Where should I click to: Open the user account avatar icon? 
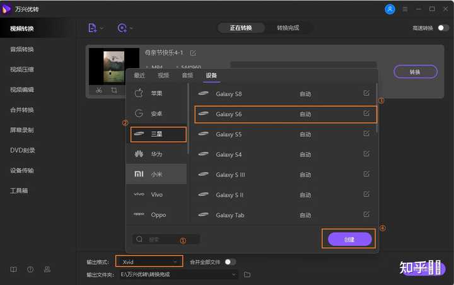pyautogui.click(x=390, y=9)
